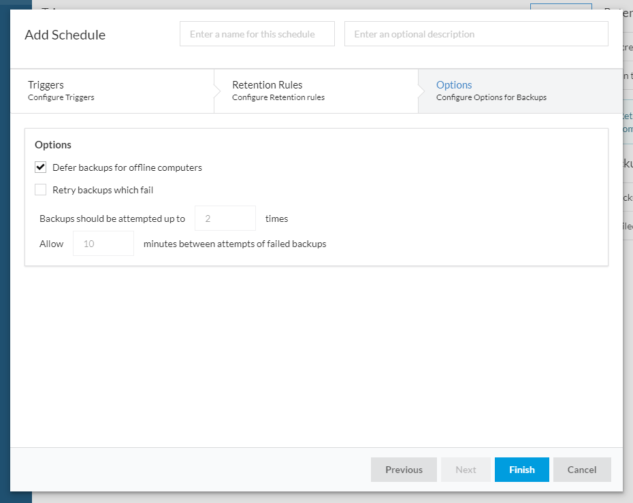Enable Retry backups which fail checkbox
The height and width of the screenshot is (503, 633).
(40, 190)
